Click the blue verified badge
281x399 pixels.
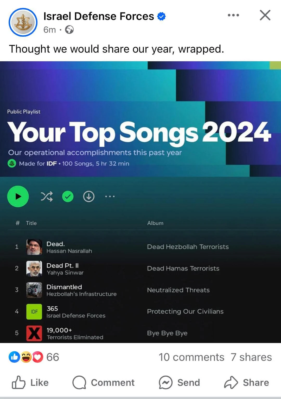pyautogui.click(x=162, y=16)
